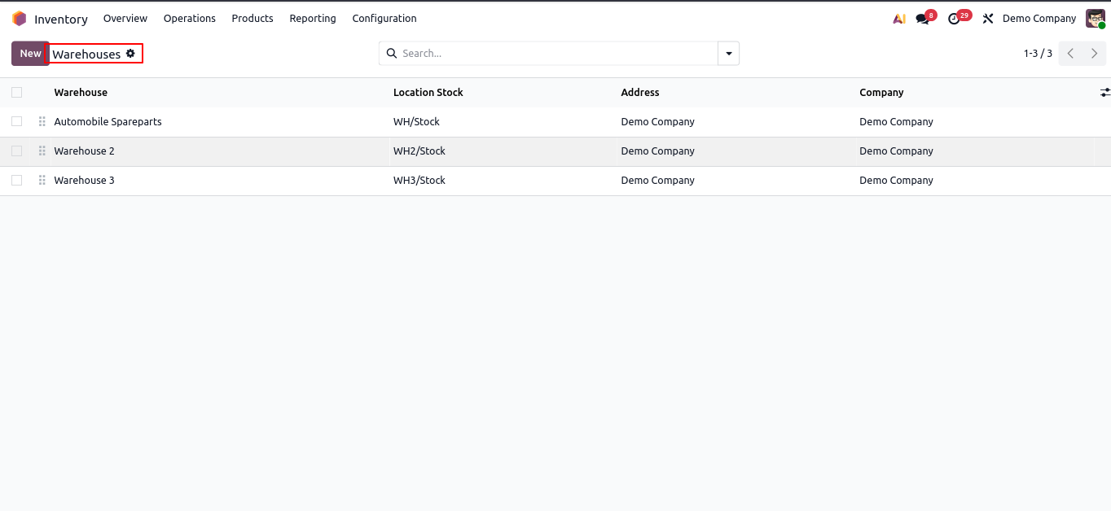1111x511 pixels.
Task: Click the New button
Action: tap(30, 54)
